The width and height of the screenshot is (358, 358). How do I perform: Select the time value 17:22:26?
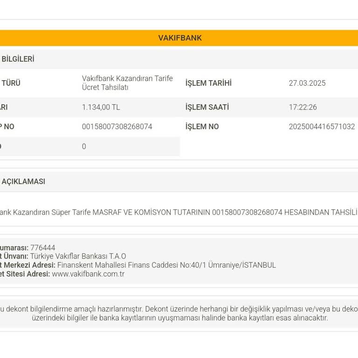tap(303, 107)
